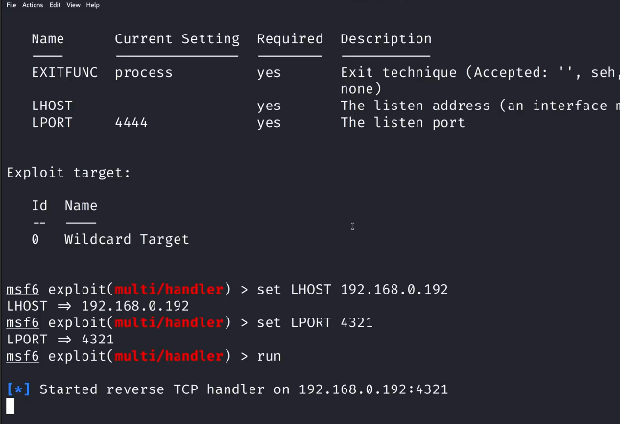Screen dimensions: 620x424
Task: Click the "Exploit target:" heading
Action: tap(68, 173)
